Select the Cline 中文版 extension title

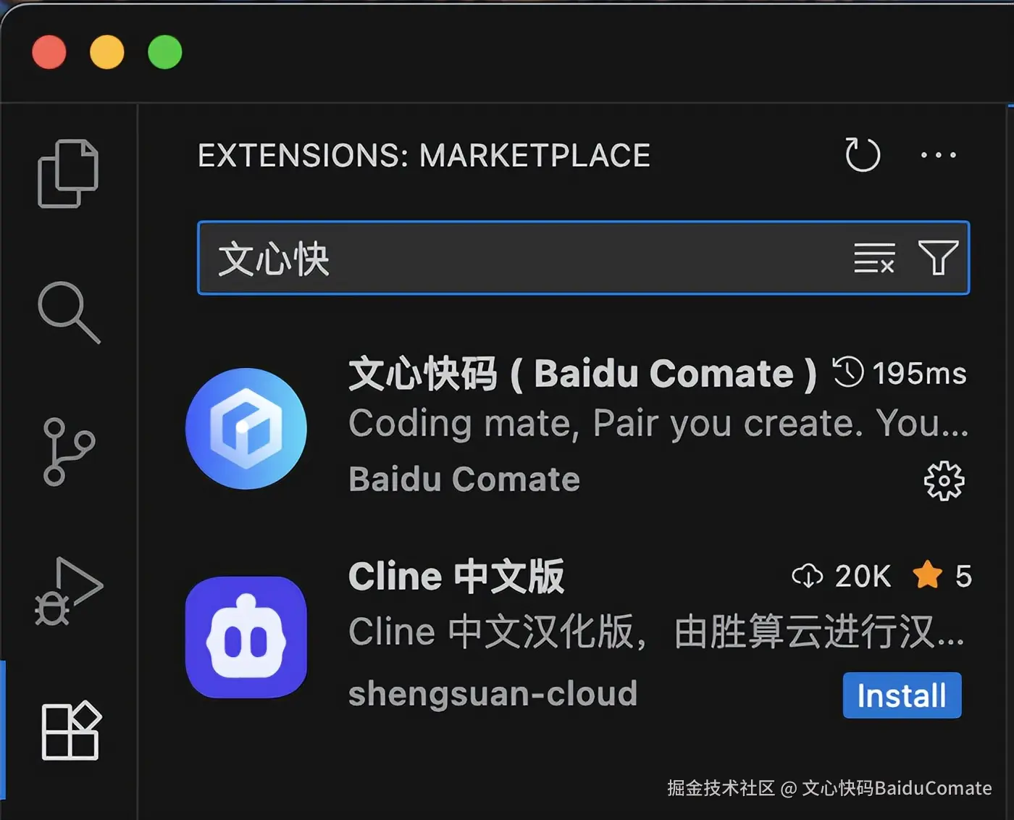tap(456, 577)
